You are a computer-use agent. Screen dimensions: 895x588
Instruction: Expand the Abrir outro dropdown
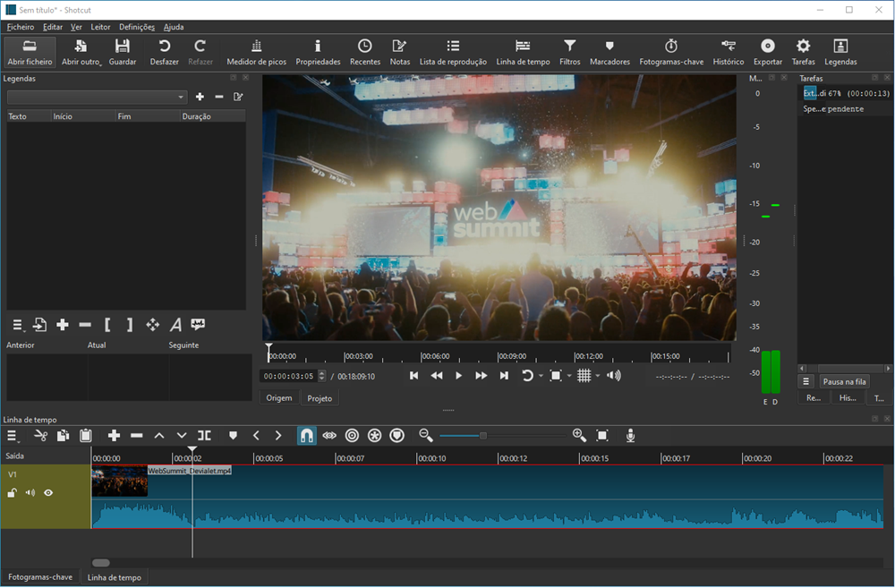100,63
